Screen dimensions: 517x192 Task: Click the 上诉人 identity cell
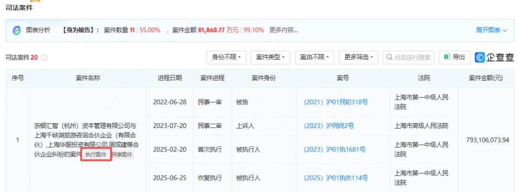pyautogui.click(x=245, y=126)
